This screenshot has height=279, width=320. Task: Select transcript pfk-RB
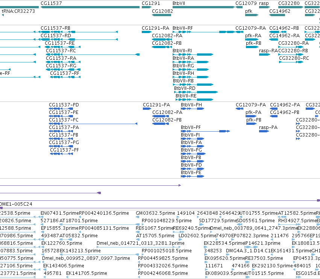pos(254,43)
